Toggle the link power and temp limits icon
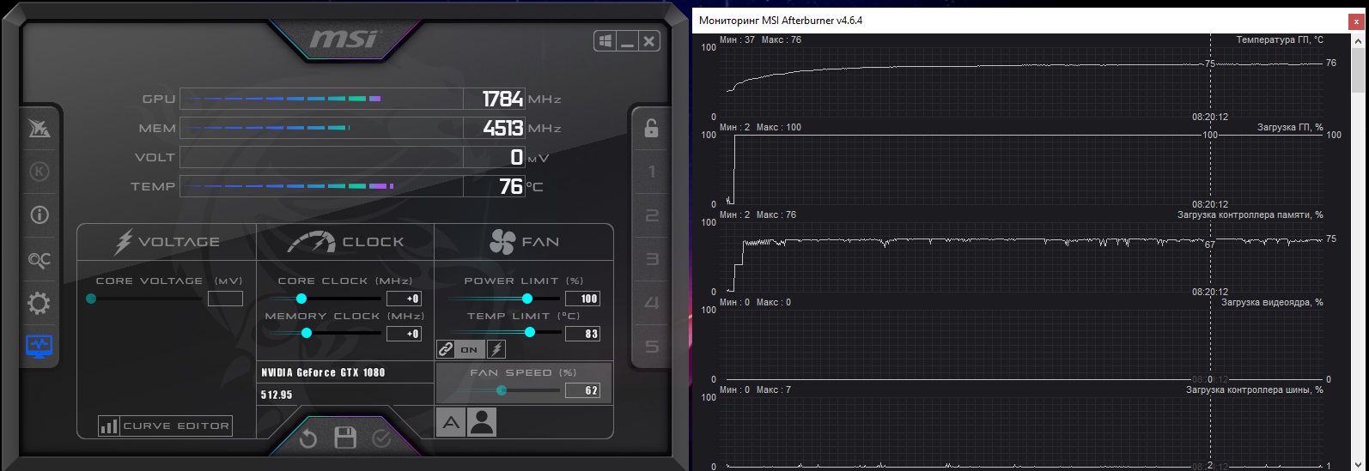The height and width of the screenshot is (471, 1369). (x=446, y=349)
